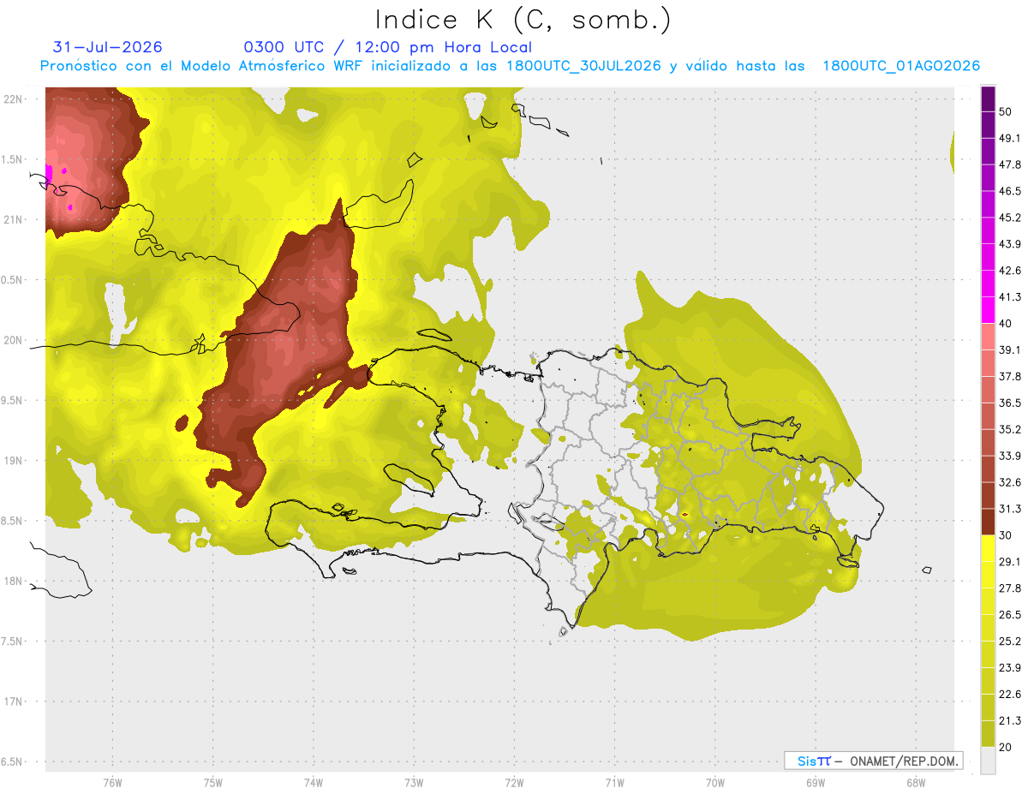This screenshot has width=1028, height=794.
Task: Click colorbar value "50"
Action: point(1005,112)
